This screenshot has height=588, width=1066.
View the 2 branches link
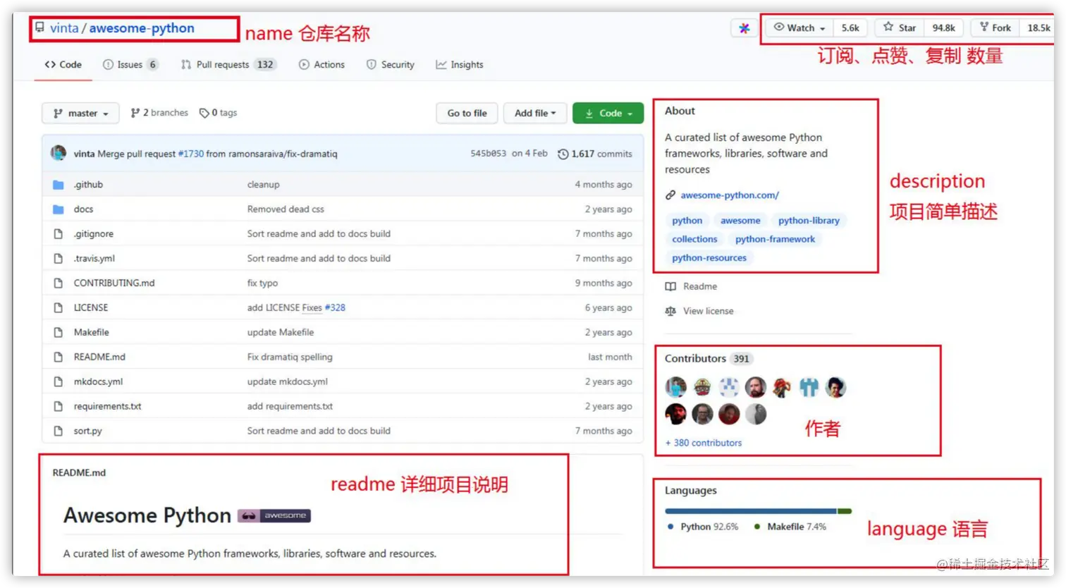tap(159, 112)
